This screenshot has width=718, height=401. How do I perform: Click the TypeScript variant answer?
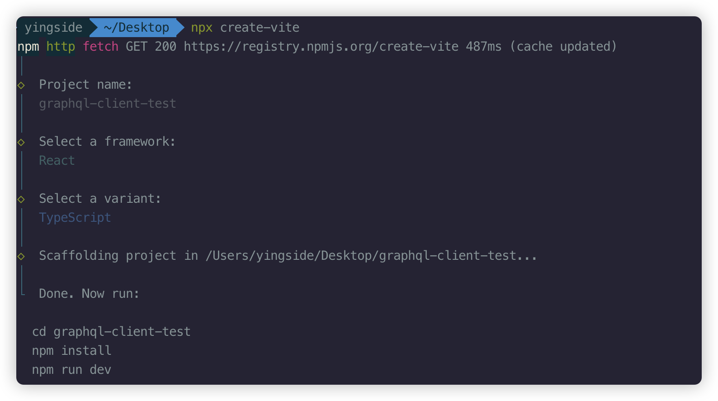point(75,218)
